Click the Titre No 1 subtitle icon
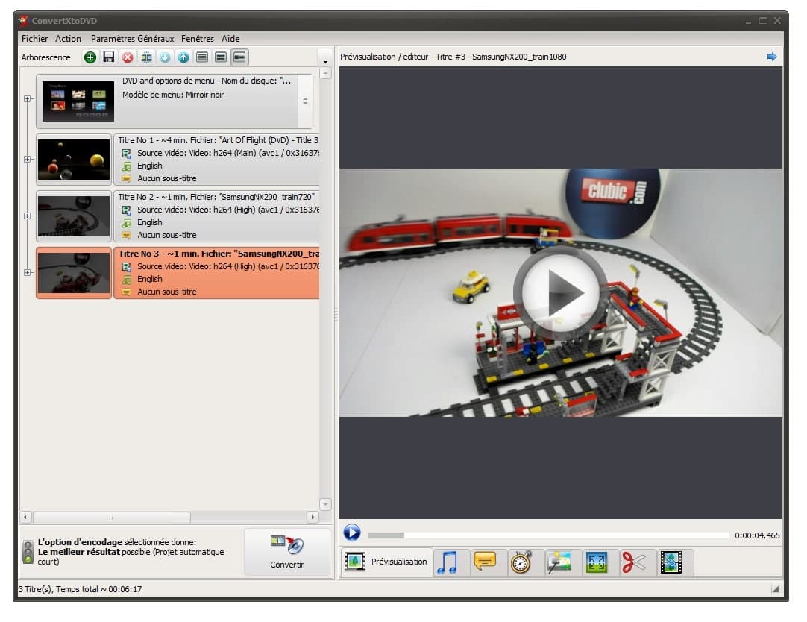807x622 pixels. click(x=126, y=178)
